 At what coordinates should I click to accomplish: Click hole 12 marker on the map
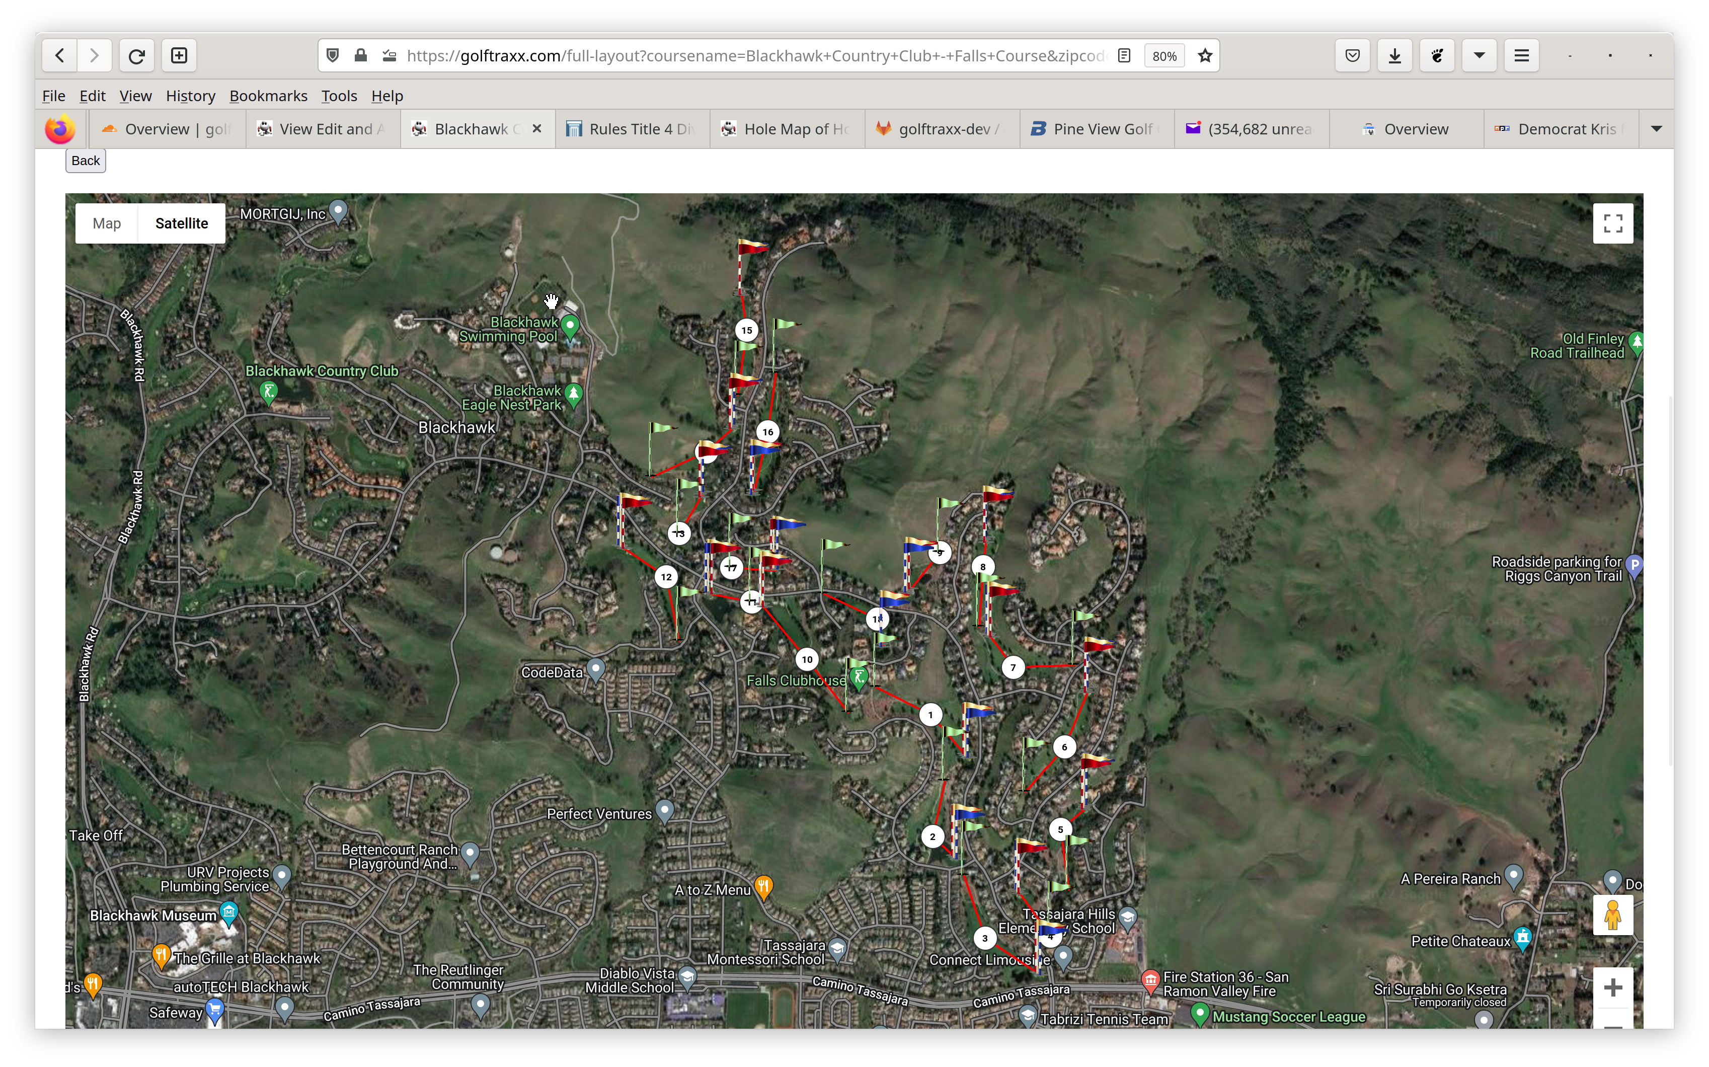click(666, 577)
